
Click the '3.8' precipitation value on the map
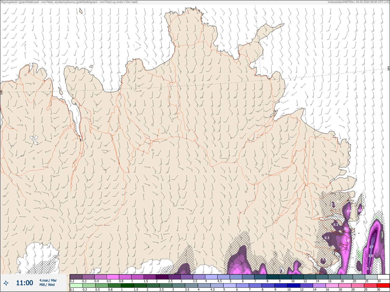click(x=370, y=256)
